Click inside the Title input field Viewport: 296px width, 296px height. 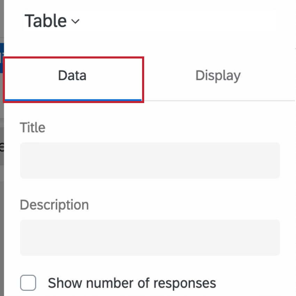click(x=150, y=160)
